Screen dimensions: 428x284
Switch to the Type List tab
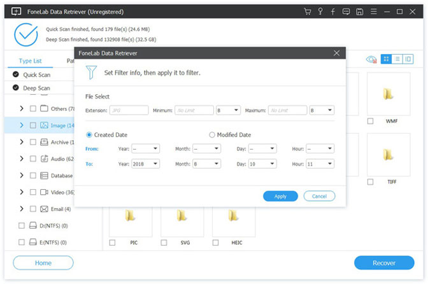coord(31,61)
